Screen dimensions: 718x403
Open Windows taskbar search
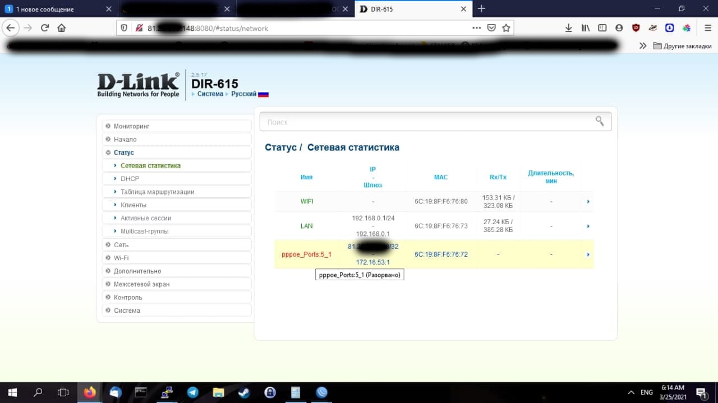click(38, 392)
